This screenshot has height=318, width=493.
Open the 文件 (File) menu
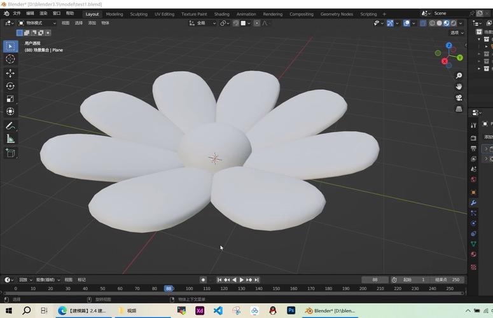click(x=17, y=13)
